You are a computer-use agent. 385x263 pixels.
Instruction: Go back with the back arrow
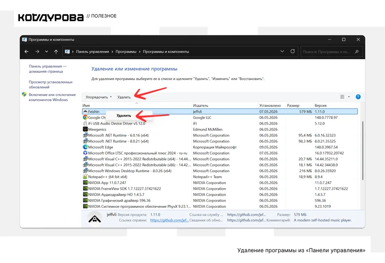pyautogui.click(x=27, y=52)
